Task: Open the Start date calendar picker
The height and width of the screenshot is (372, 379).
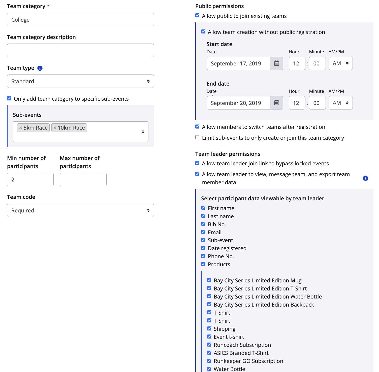Action: [x=276, y=63]
